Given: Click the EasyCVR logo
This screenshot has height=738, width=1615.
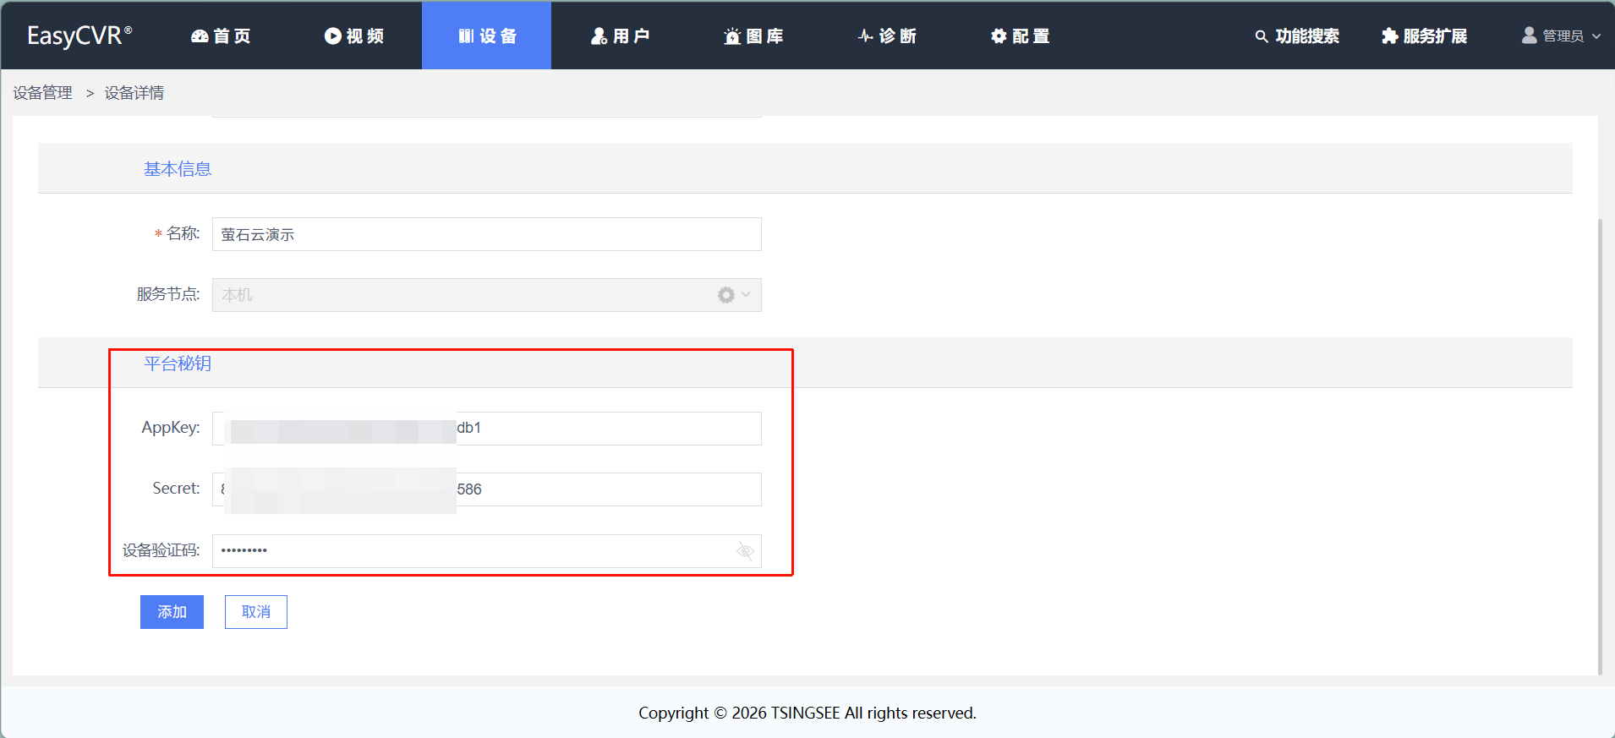Looking at the screenshot, I should pyautogui.click(x=79, y=36).
